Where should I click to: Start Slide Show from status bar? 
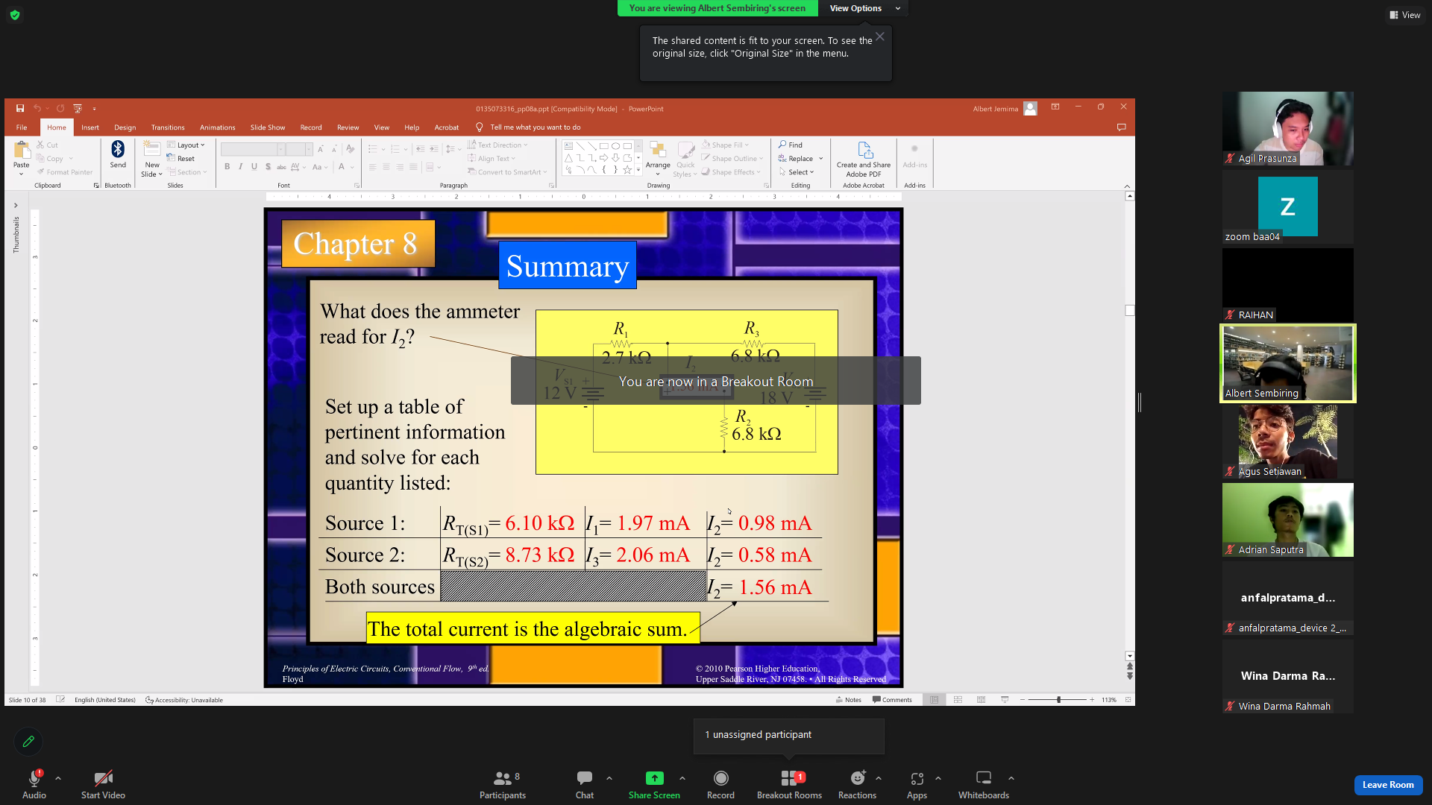pos(1005,700)
